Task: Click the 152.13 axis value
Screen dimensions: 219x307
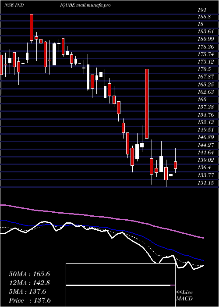Action: click(205, 122)
